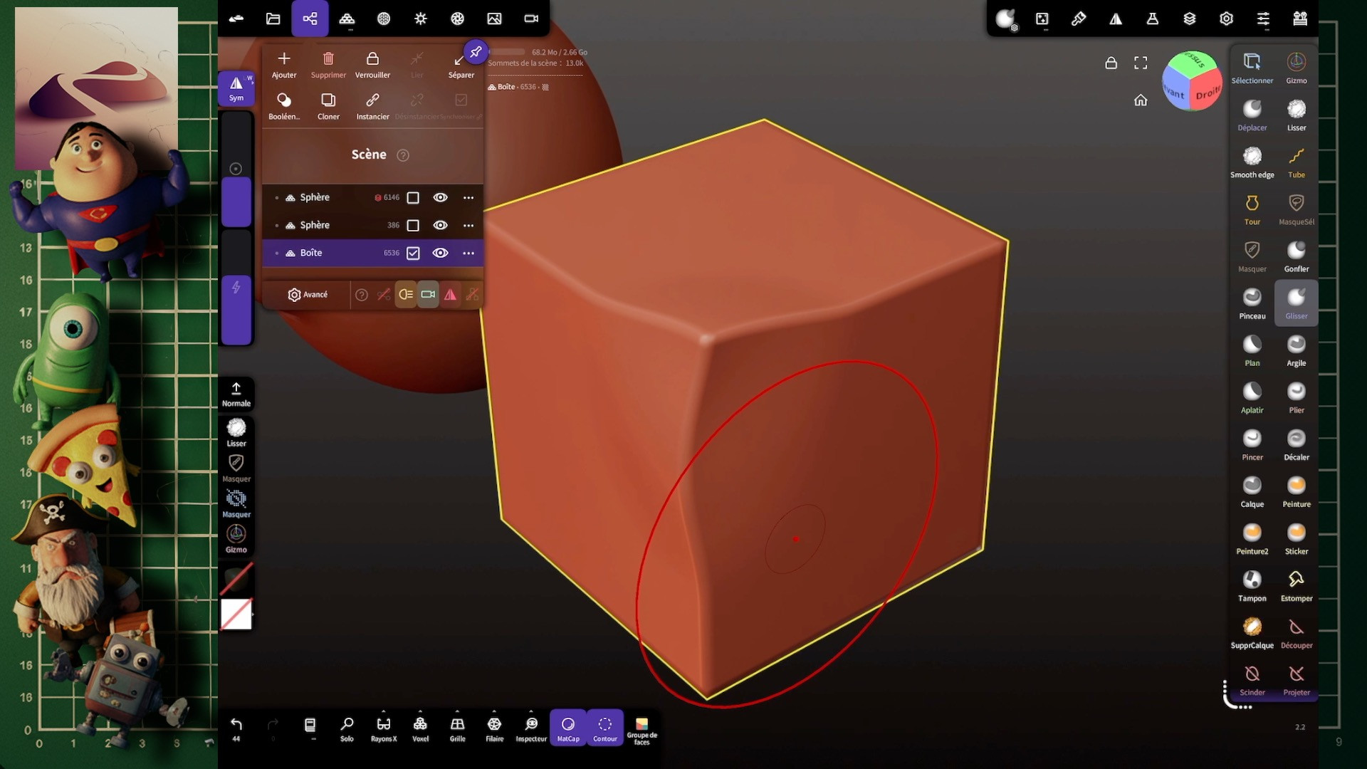Open the lighting menu in top bar
Viewport: 1367px width, 769px height.
(420, 19)
